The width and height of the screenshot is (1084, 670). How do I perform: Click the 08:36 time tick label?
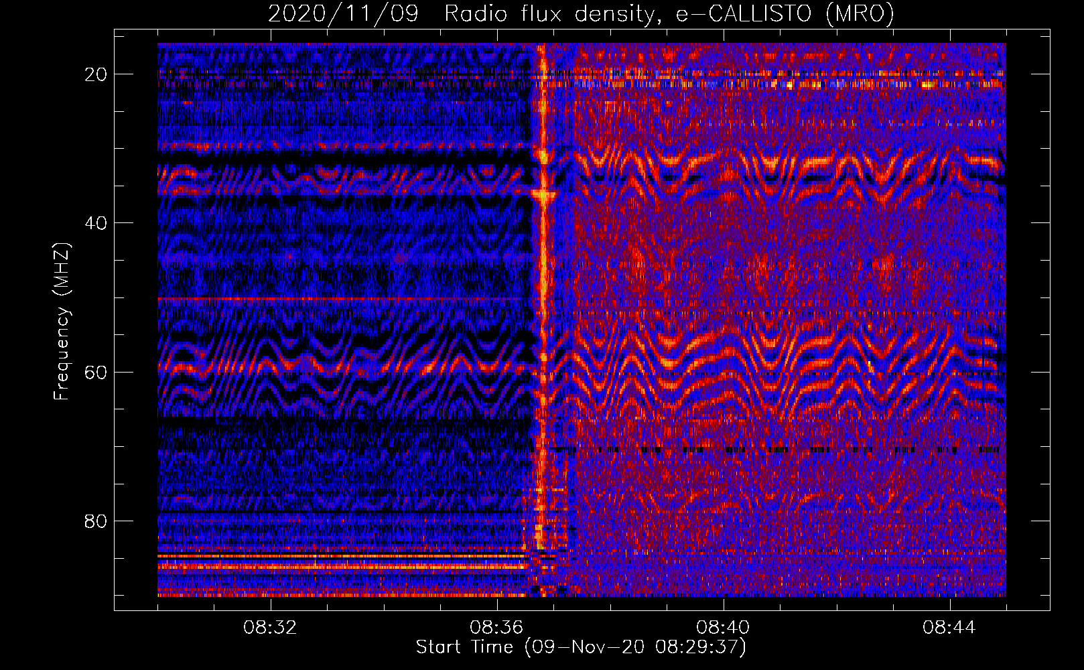tap(496, 628)
